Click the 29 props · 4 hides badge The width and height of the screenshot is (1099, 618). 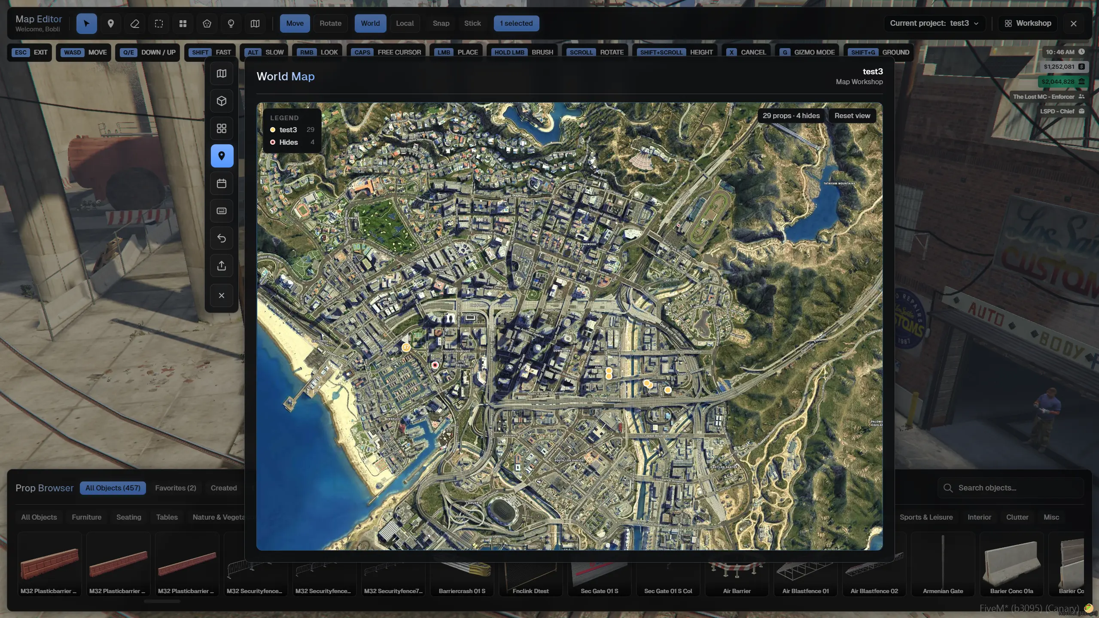coord(791,116)
